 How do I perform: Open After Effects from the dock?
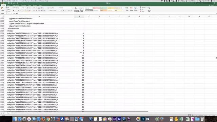(115, 119)
